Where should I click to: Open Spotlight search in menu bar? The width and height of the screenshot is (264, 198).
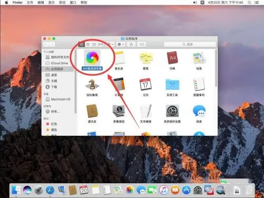pos(249,3)
